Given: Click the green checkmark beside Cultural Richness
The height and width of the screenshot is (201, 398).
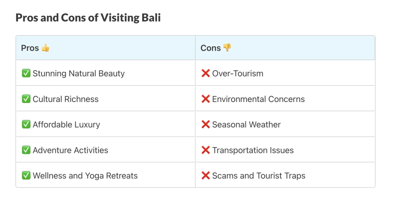Looking at the screenshot, I should [26, 99].
